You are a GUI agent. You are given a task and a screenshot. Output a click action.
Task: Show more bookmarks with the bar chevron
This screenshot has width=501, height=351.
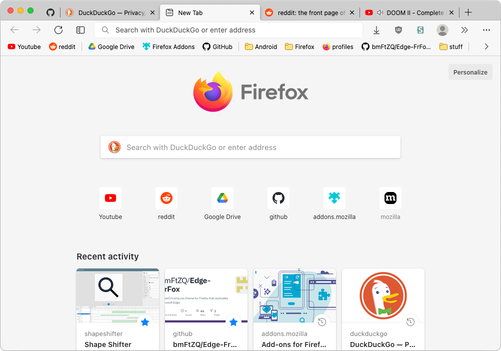point(486,46)
